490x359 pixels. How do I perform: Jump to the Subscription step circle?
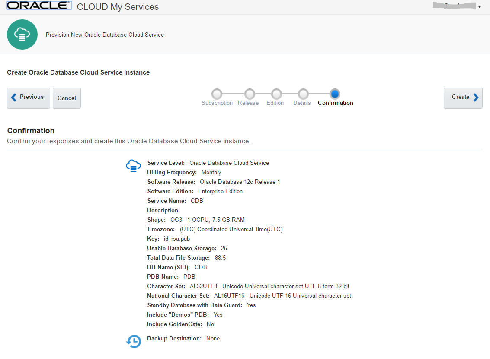(217, 94)
